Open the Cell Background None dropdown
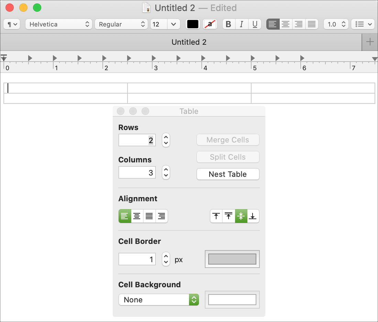This screenshot has height=322, width=378. (159, 300)
